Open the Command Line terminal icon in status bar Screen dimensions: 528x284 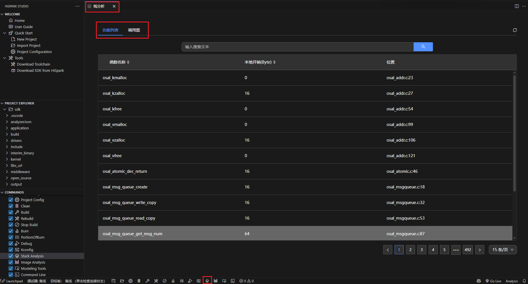233,281
